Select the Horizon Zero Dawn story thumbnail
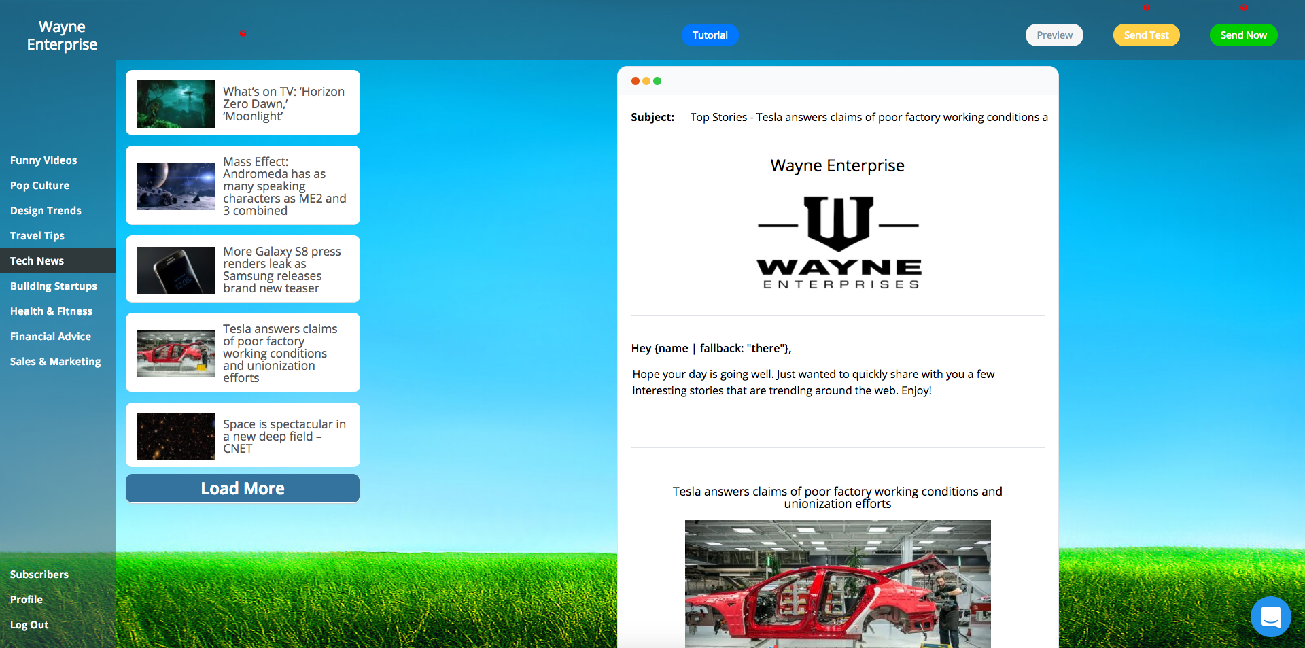1305x648 pixels. [176, 104]
